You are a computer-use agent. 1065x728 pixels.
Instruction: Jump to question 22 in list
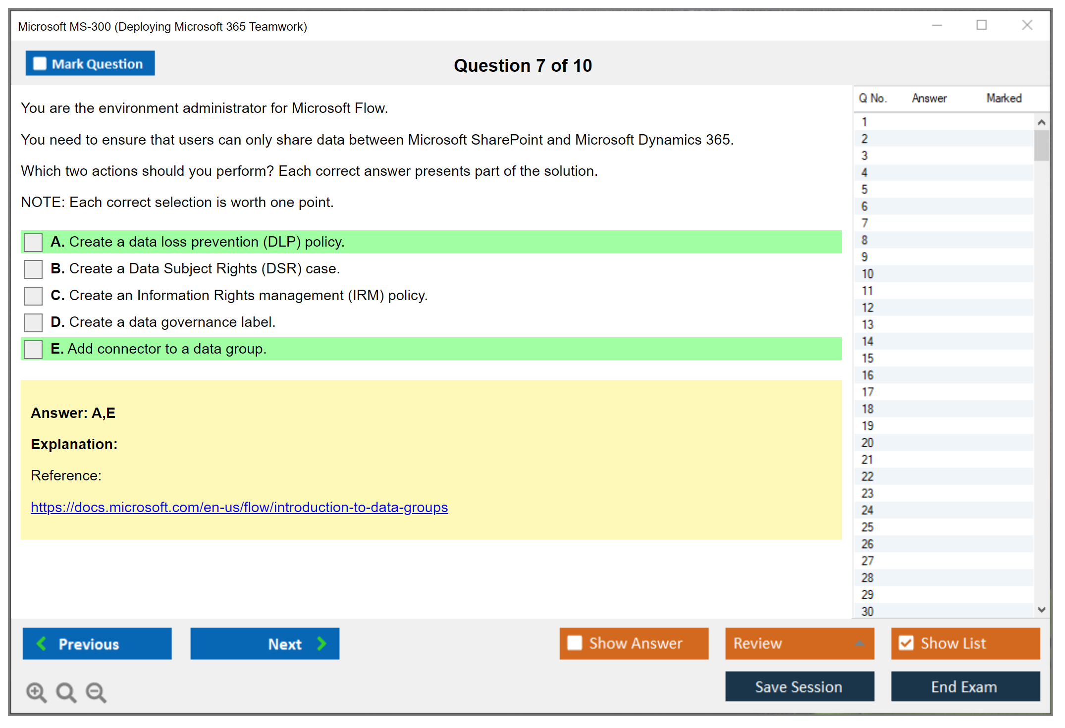(x=867, y=476)
